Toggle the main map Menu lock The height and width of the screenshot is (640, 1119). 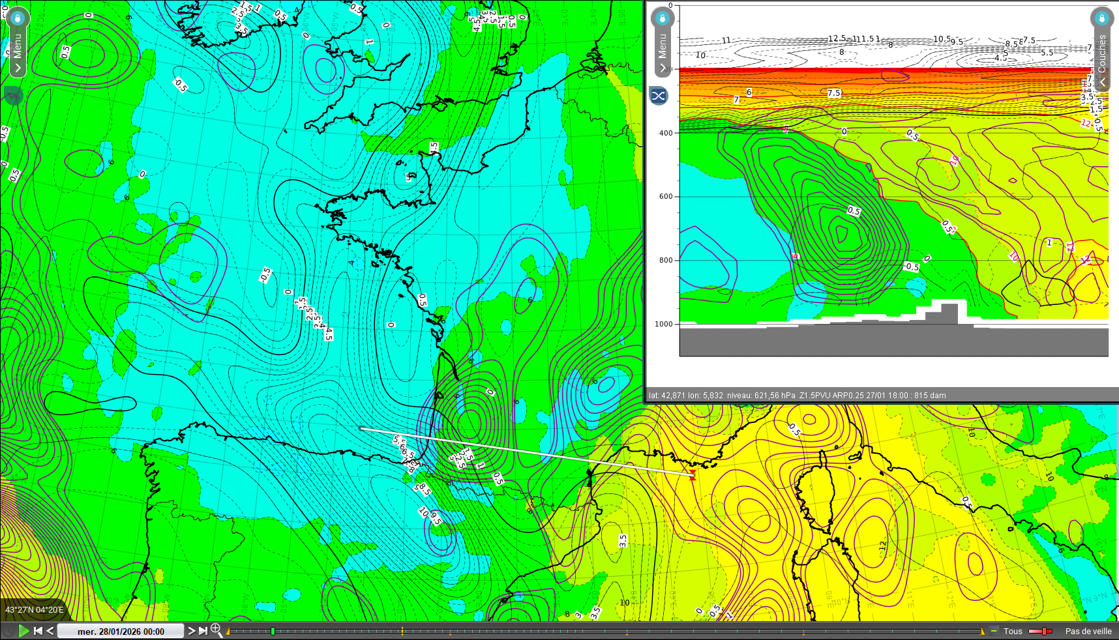coord(18,18)
